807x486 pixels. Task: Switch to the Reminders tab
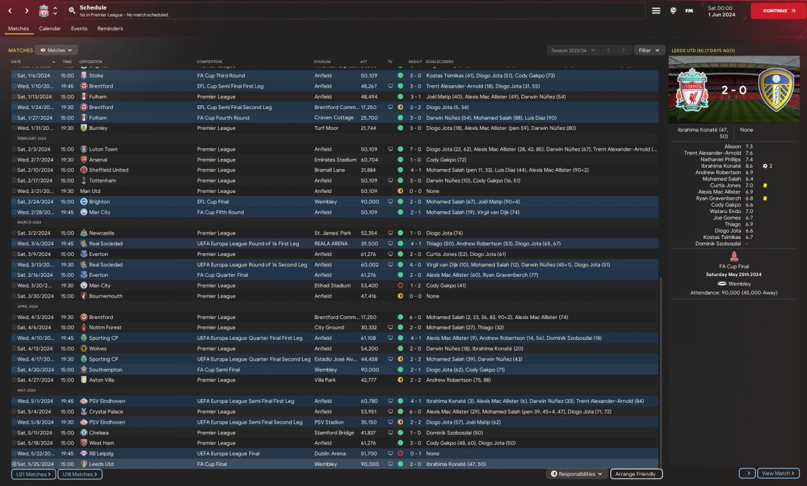110,28
